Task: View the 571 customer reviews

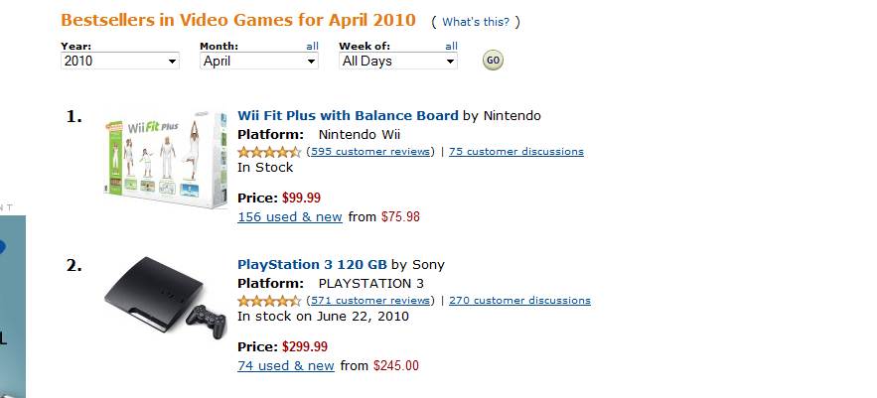Action: (x=370, y=301)
